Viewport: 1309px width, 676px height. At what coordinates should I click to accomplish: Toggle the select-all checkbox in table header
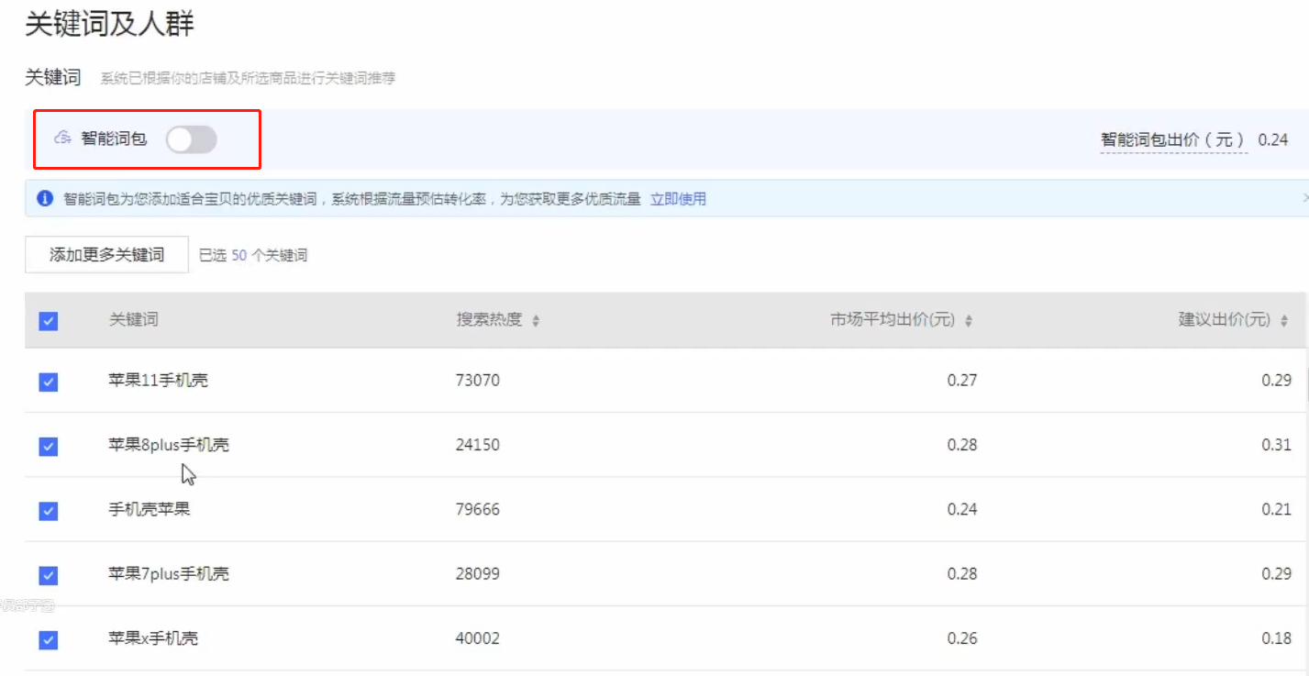49,321
